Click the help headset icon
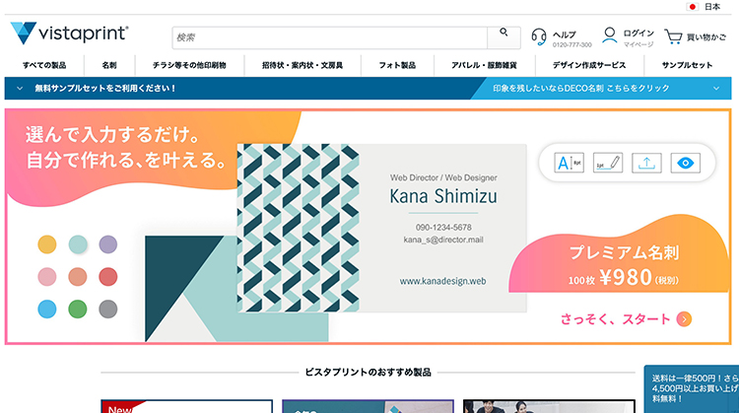 tap(539, 36)
